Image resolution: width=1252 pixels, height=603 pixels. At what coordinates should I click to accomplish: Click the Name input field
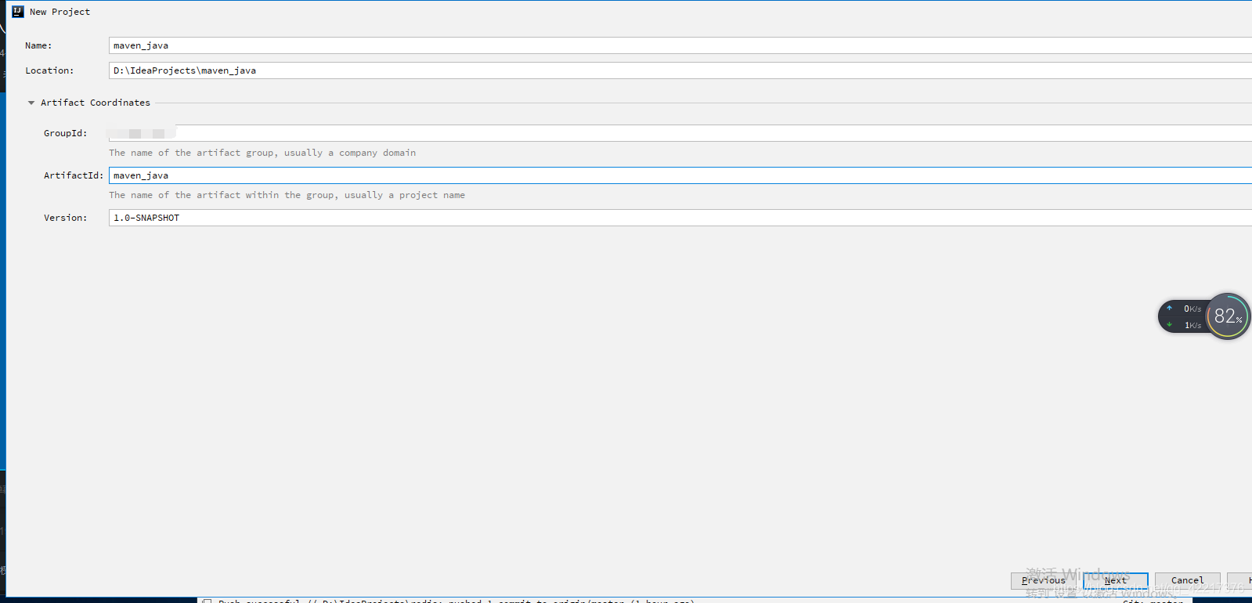(680, 45)
